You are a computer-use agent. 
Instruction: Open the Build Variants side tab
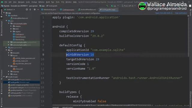pyautogui.click(x=1, y=88)
